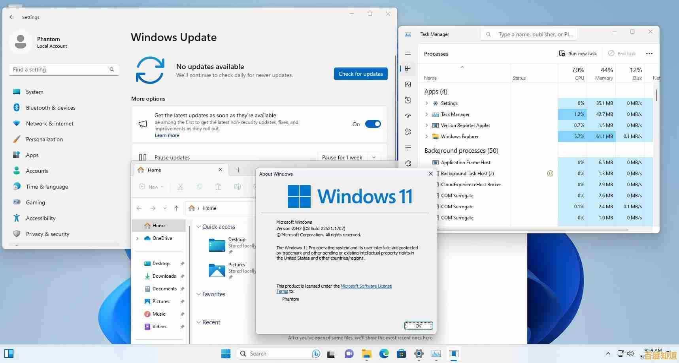The image size is (679, 363).
Task: Expand the New menu in File Explorer
Action: [x=151, y=187]
